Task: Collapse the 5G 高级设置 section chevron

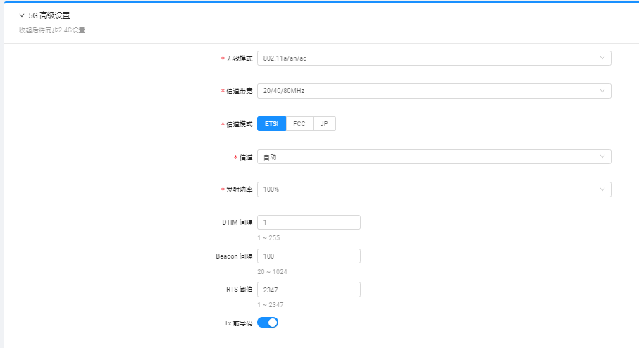Action: pyautogui.click(x=22, y=15)
